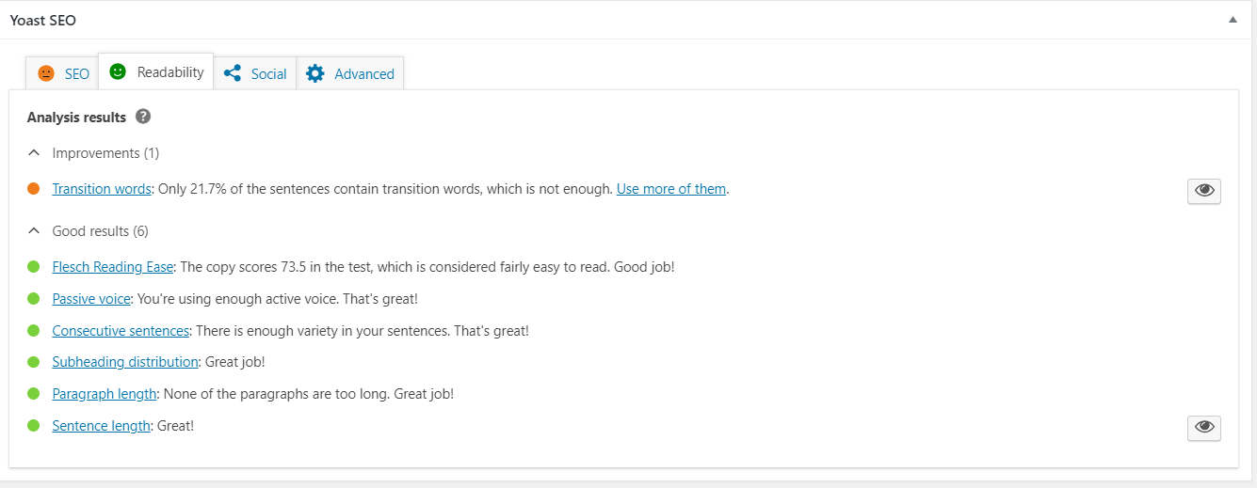Viewport: 1257px width, 488px height.
Task: Collapse the Improvements (1) section
Action: 34,152
